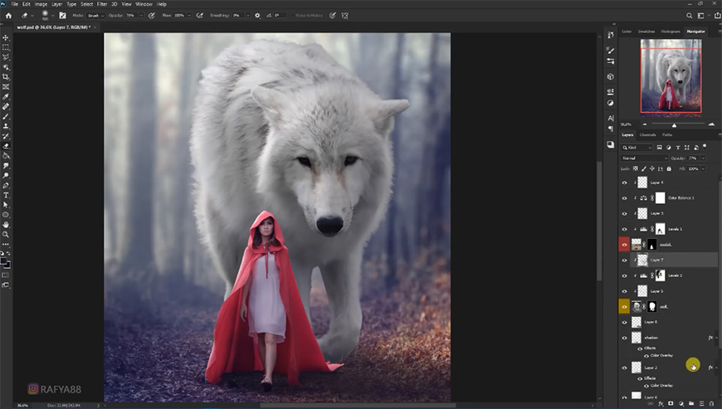This screenshot has width=722, height=409.
Task: Open layer blend mode Normal dropdown
Action: click(644, 158)
